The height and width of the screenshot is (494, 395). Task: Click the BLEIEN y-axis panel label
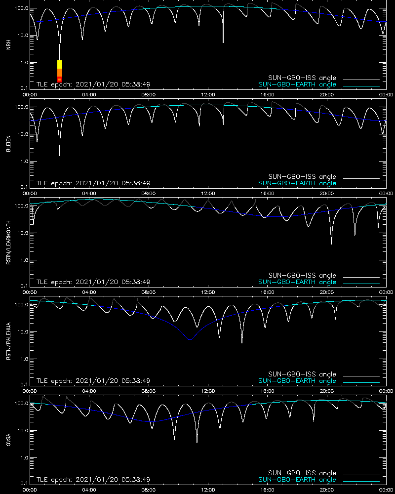click(8, 144)
